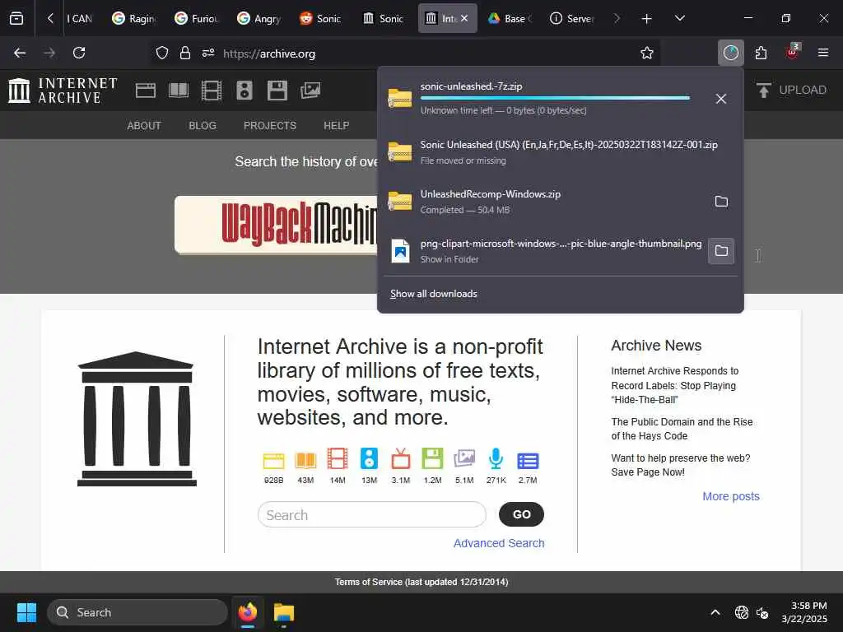This screenshot has width=843, height=632.
Task: Open the PROJECTS menu item
Action: (x=270, y=126)
